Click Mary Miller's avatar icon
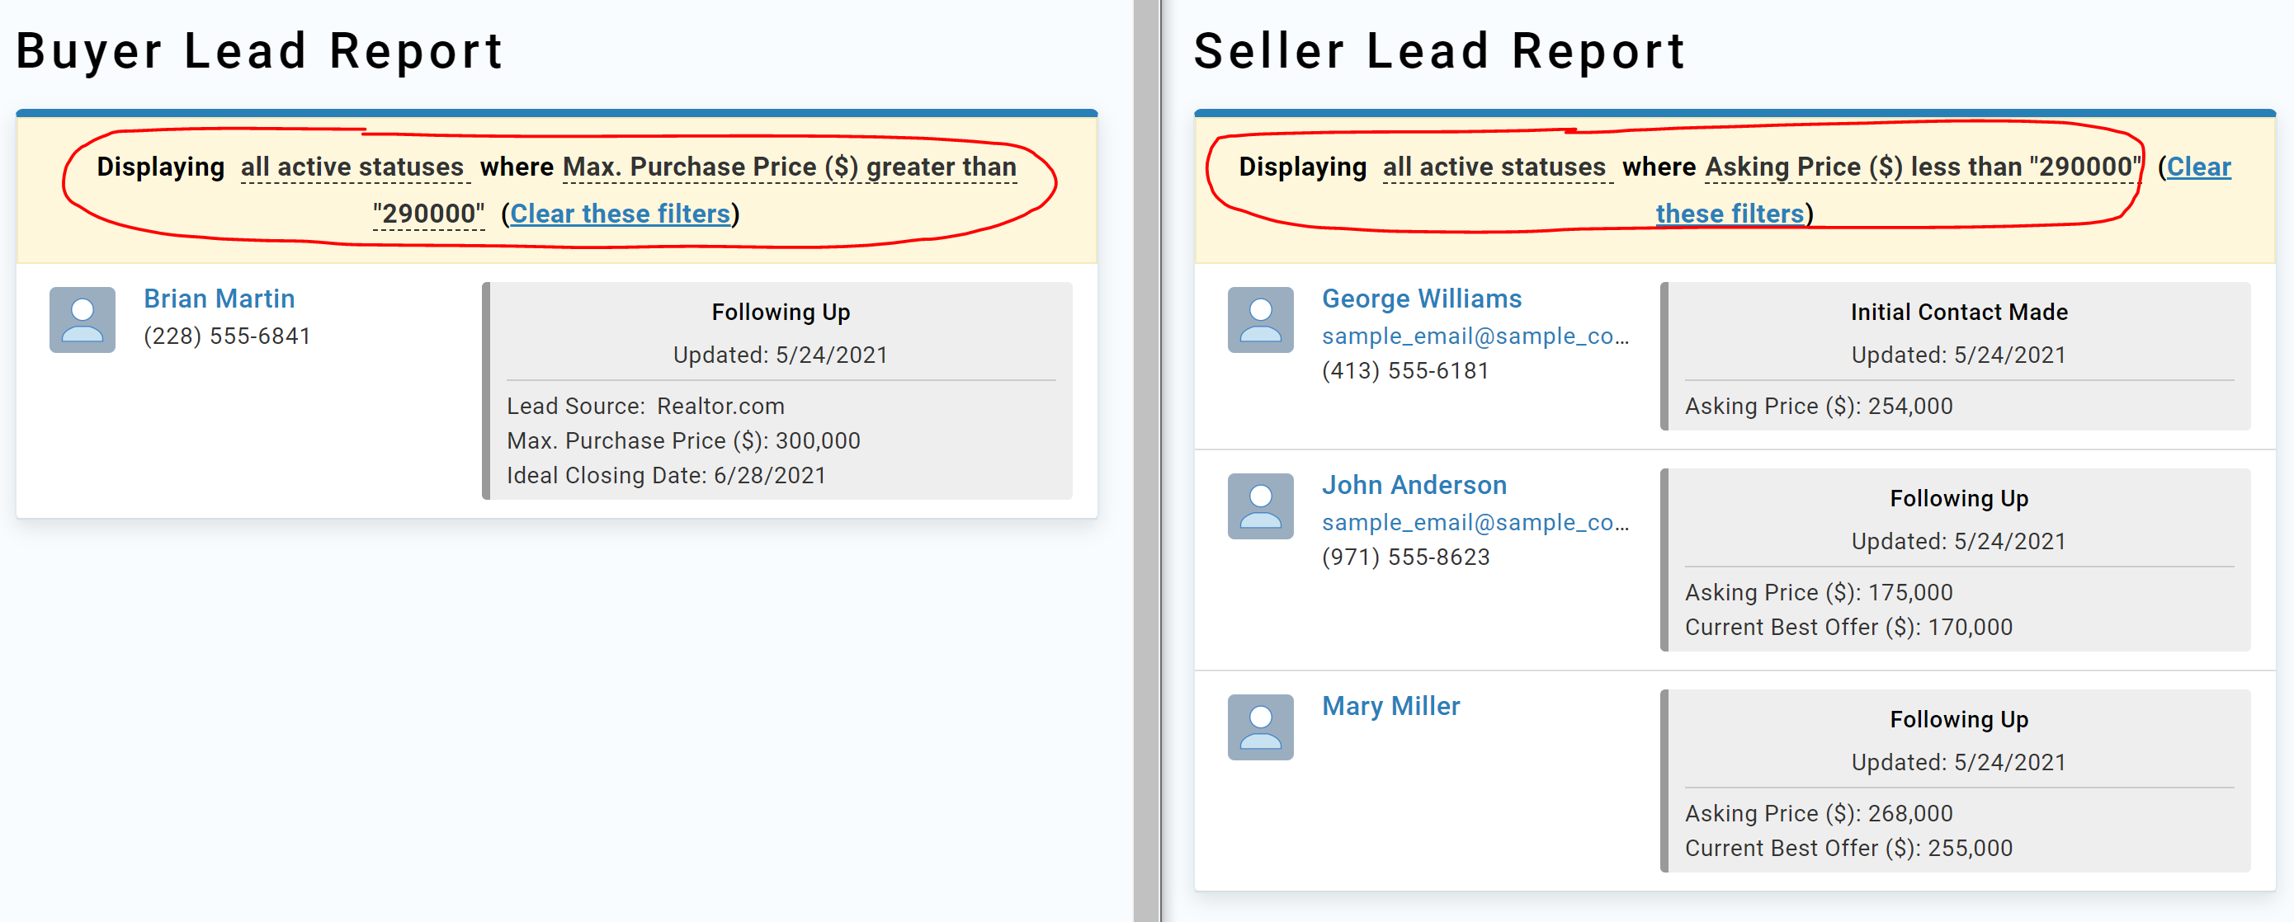The width and height of the screenshot is (2294, 922). (1260, 727)
